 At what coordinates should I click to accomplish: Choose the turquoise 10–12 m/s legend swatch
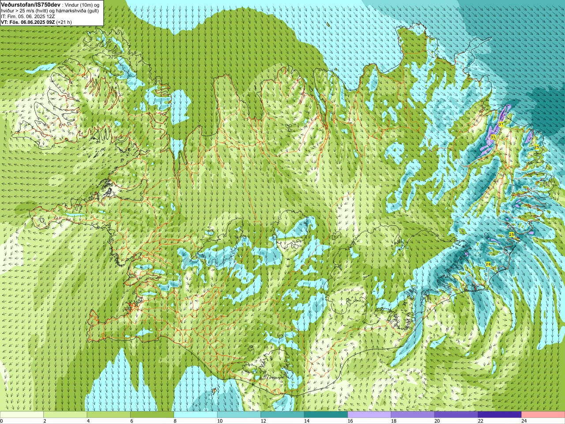click(239, 415)
